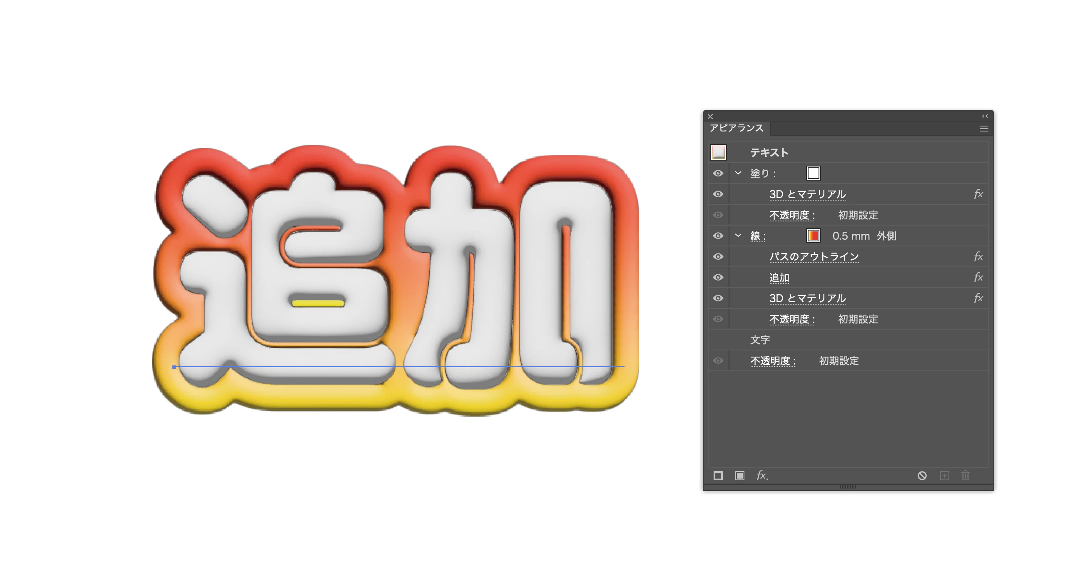Viewport: 1080px width, 561px height.
Task: Click the Clear Appearance icon
Action: pyautogui.click(x=922, y=476)
